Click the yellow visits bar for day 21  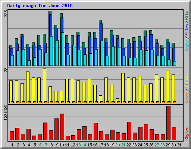coord(123,88)
